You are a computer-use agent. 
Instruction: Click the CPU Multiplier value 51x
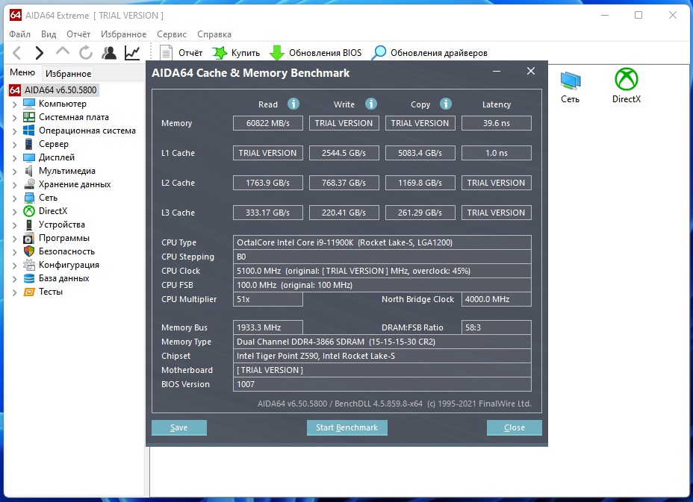pyautogui.click(x=268, y=299)
